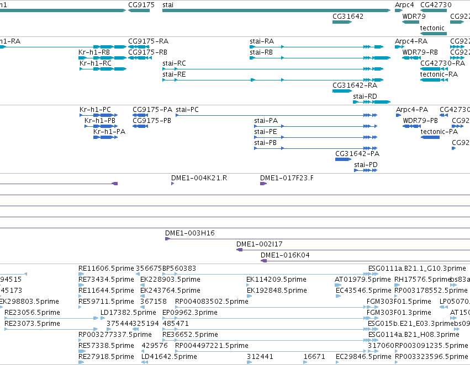Screen dimensions: 470x365
Task: Select BAC clone DME1-003H16
Action: coord(318,239)
